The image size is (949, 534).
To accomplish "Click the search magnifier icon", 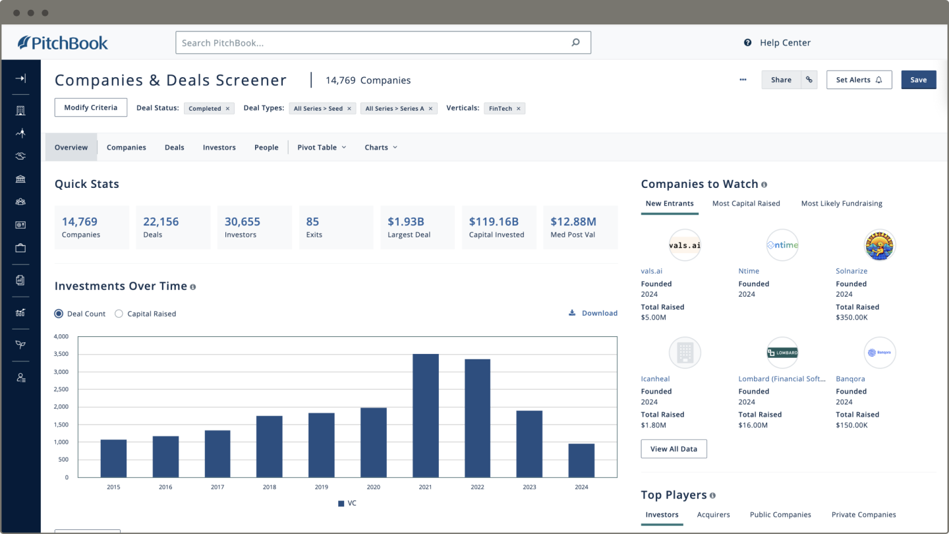I will pyautogui.click(x=575, y=43).
